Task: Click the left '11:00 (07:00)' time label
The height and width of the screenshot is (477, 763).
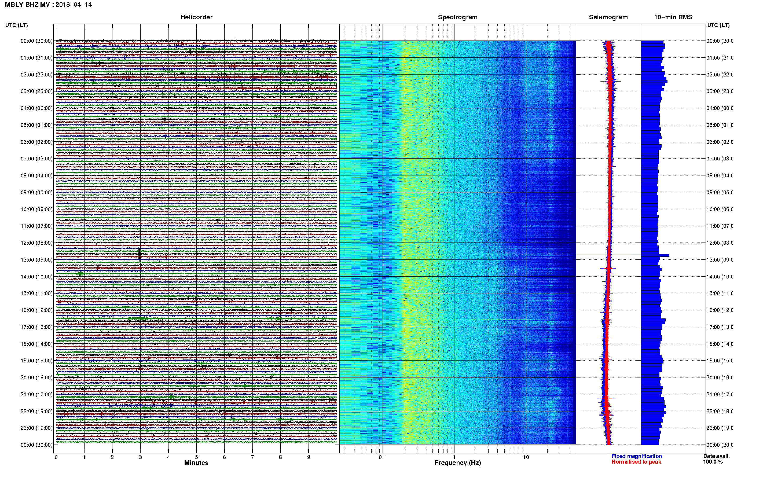Action: [x=36, y=226]
